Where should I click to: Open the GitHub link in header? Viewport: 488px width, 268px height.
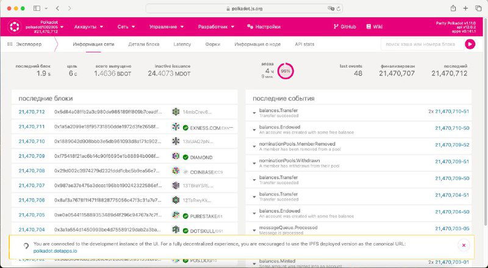345,27
